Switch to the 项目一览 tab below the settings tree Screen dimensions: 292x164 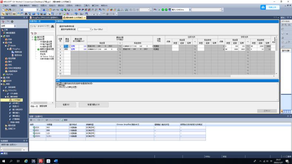click(34, 106)
